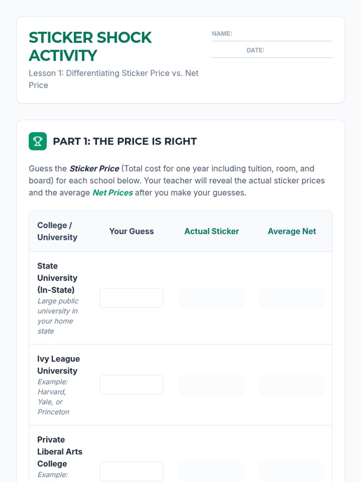361x482 pixels.
Task: Click Actual Sticker box for State University
Action: 212,298
